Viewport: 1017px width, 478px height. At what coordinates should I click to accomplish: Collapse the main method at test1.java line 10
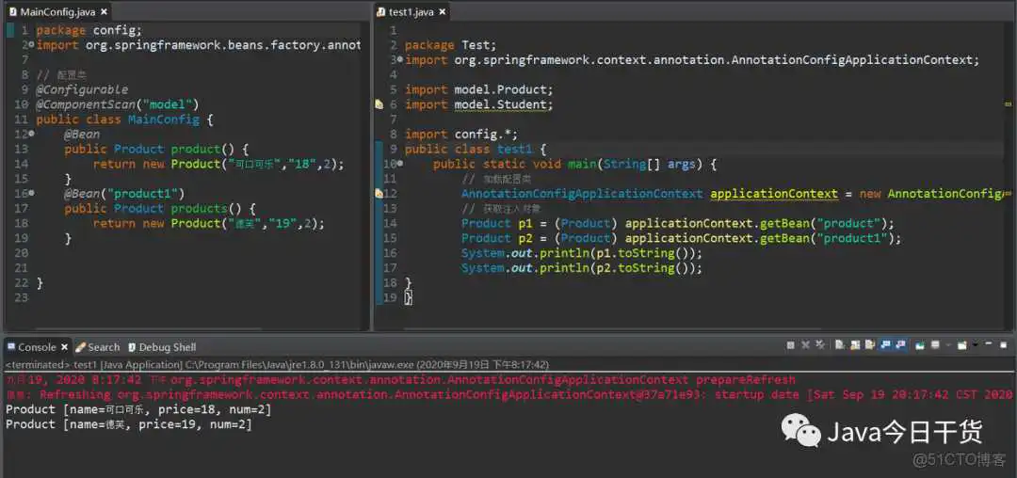(x=399, y=164)
